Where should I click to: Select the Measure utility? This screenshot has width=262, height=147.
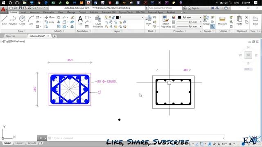coord(222,21)
